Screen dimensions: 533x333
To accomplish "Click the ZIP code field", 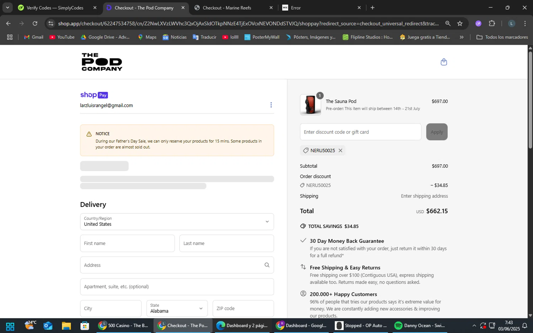I will click(243, 309).
